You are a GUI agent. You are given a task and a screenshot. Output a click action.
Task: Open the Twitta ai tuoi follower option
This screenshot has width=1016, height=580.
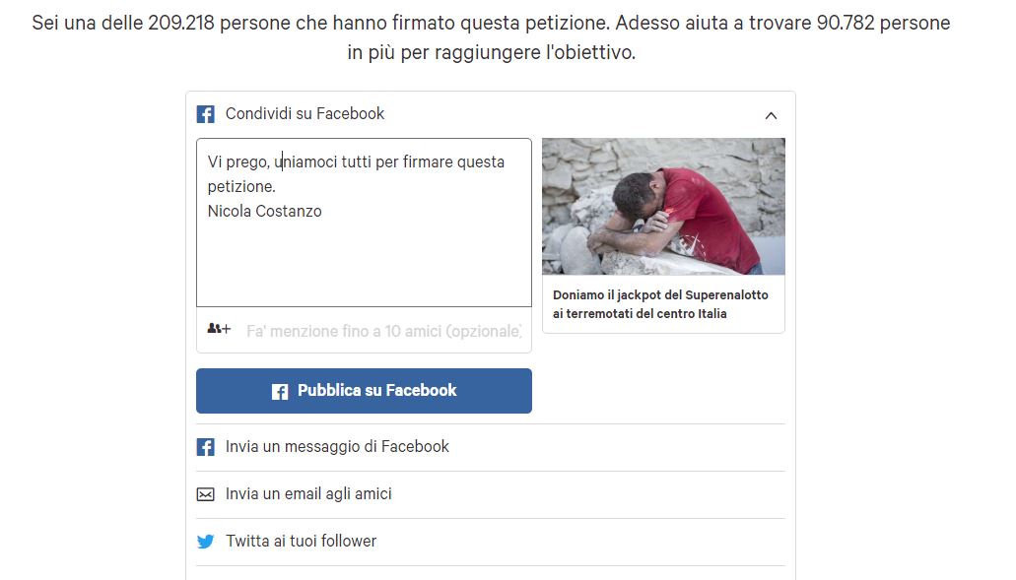[x=491, y=542]
